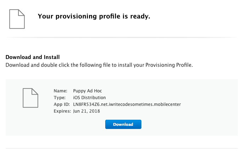Click the words 'Provisioning Profile' in the instruction text
This screenshot has width=247, height=151.
[169, 65]
